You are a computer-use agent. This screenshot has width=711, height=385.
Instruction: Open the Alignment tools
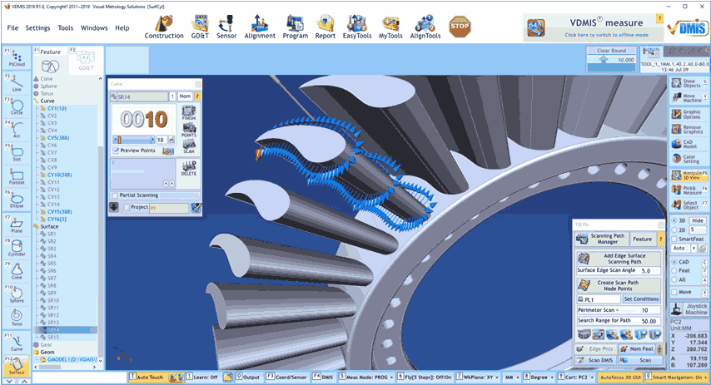pos(260,27)
